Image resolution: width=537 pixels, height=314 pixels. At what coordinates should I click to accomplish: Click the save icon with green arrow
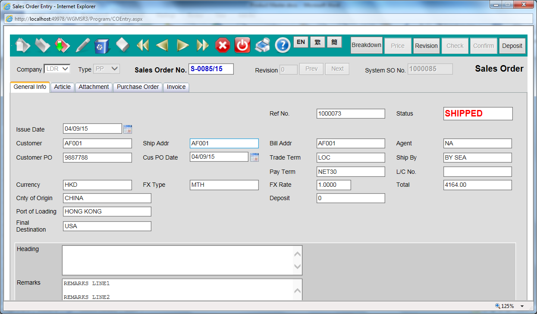(x=63, y=45)
